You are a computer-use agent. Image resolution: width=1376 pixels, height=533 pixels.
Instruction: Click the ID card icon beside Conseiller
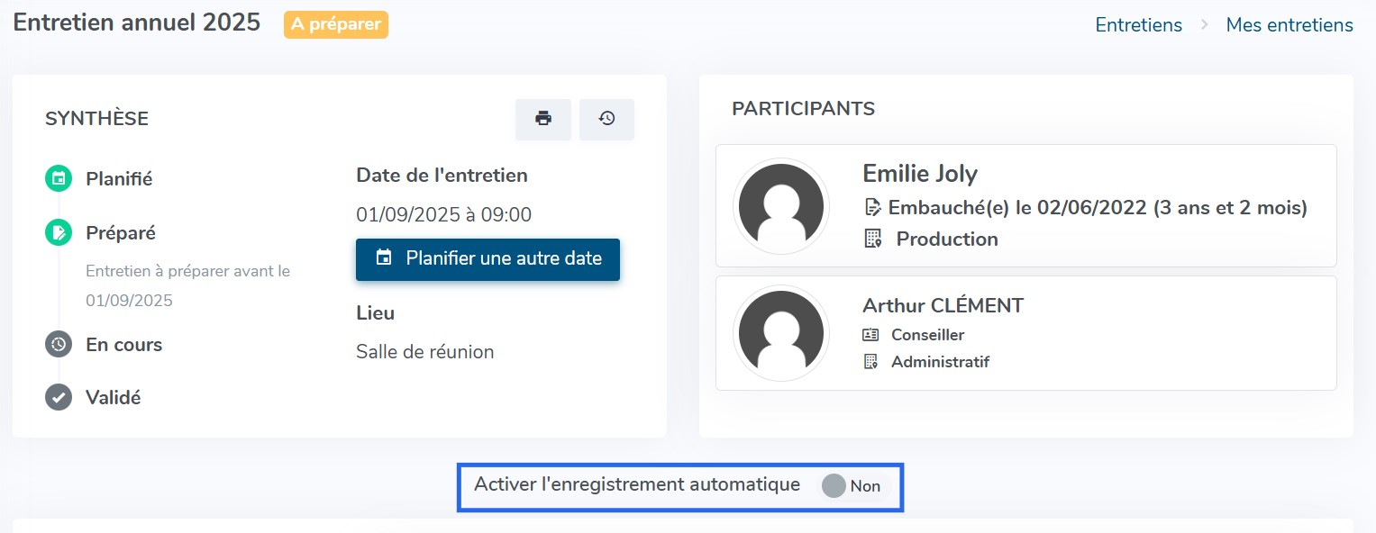(x=870, y=335)
